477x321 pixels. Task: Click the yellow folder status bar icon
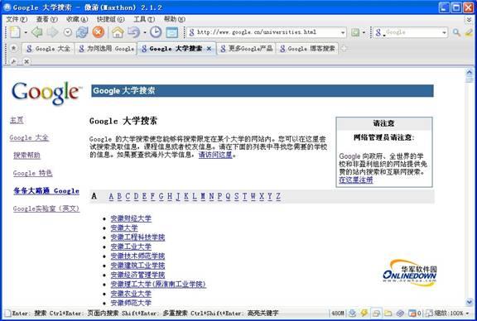click(x=388, y=313)
